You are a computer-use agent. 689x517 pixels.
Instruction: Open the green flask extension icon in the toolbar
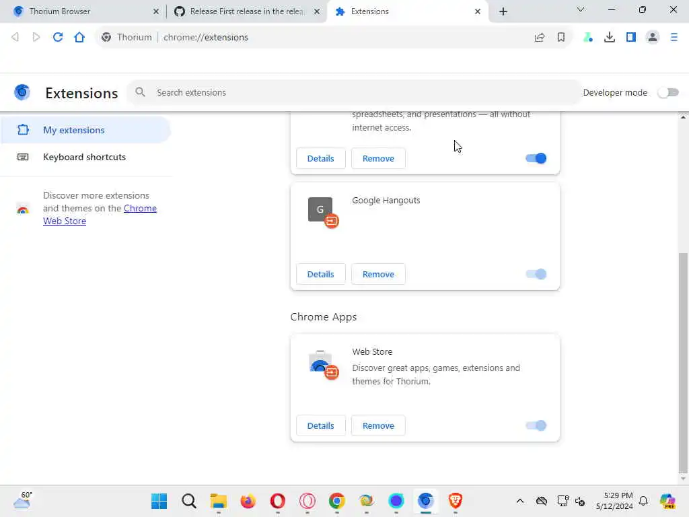click(588, 38)
